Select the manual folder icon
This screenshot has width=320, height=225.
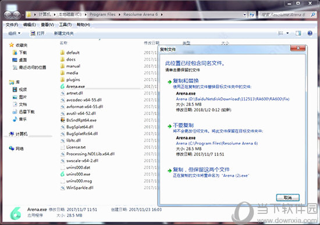coord(62,66)
